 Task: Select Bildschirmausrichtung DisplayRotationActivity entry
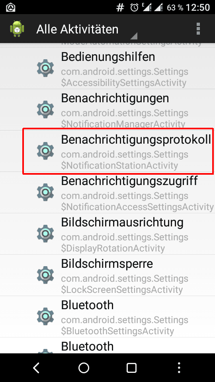107,234
